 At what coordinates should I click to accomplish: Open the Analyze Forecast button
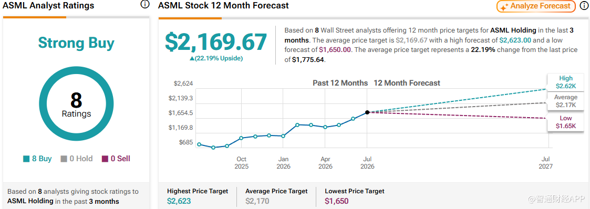[536, 6]
